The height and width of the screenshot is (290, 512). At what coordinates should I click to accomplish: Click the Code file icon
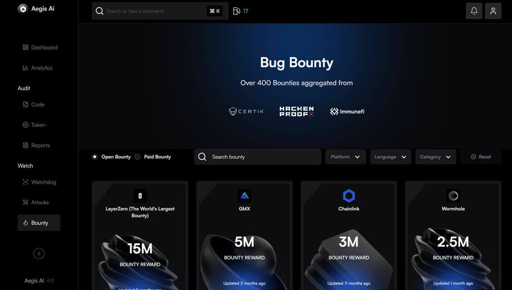pyautogui.click(x=26, y=104)
